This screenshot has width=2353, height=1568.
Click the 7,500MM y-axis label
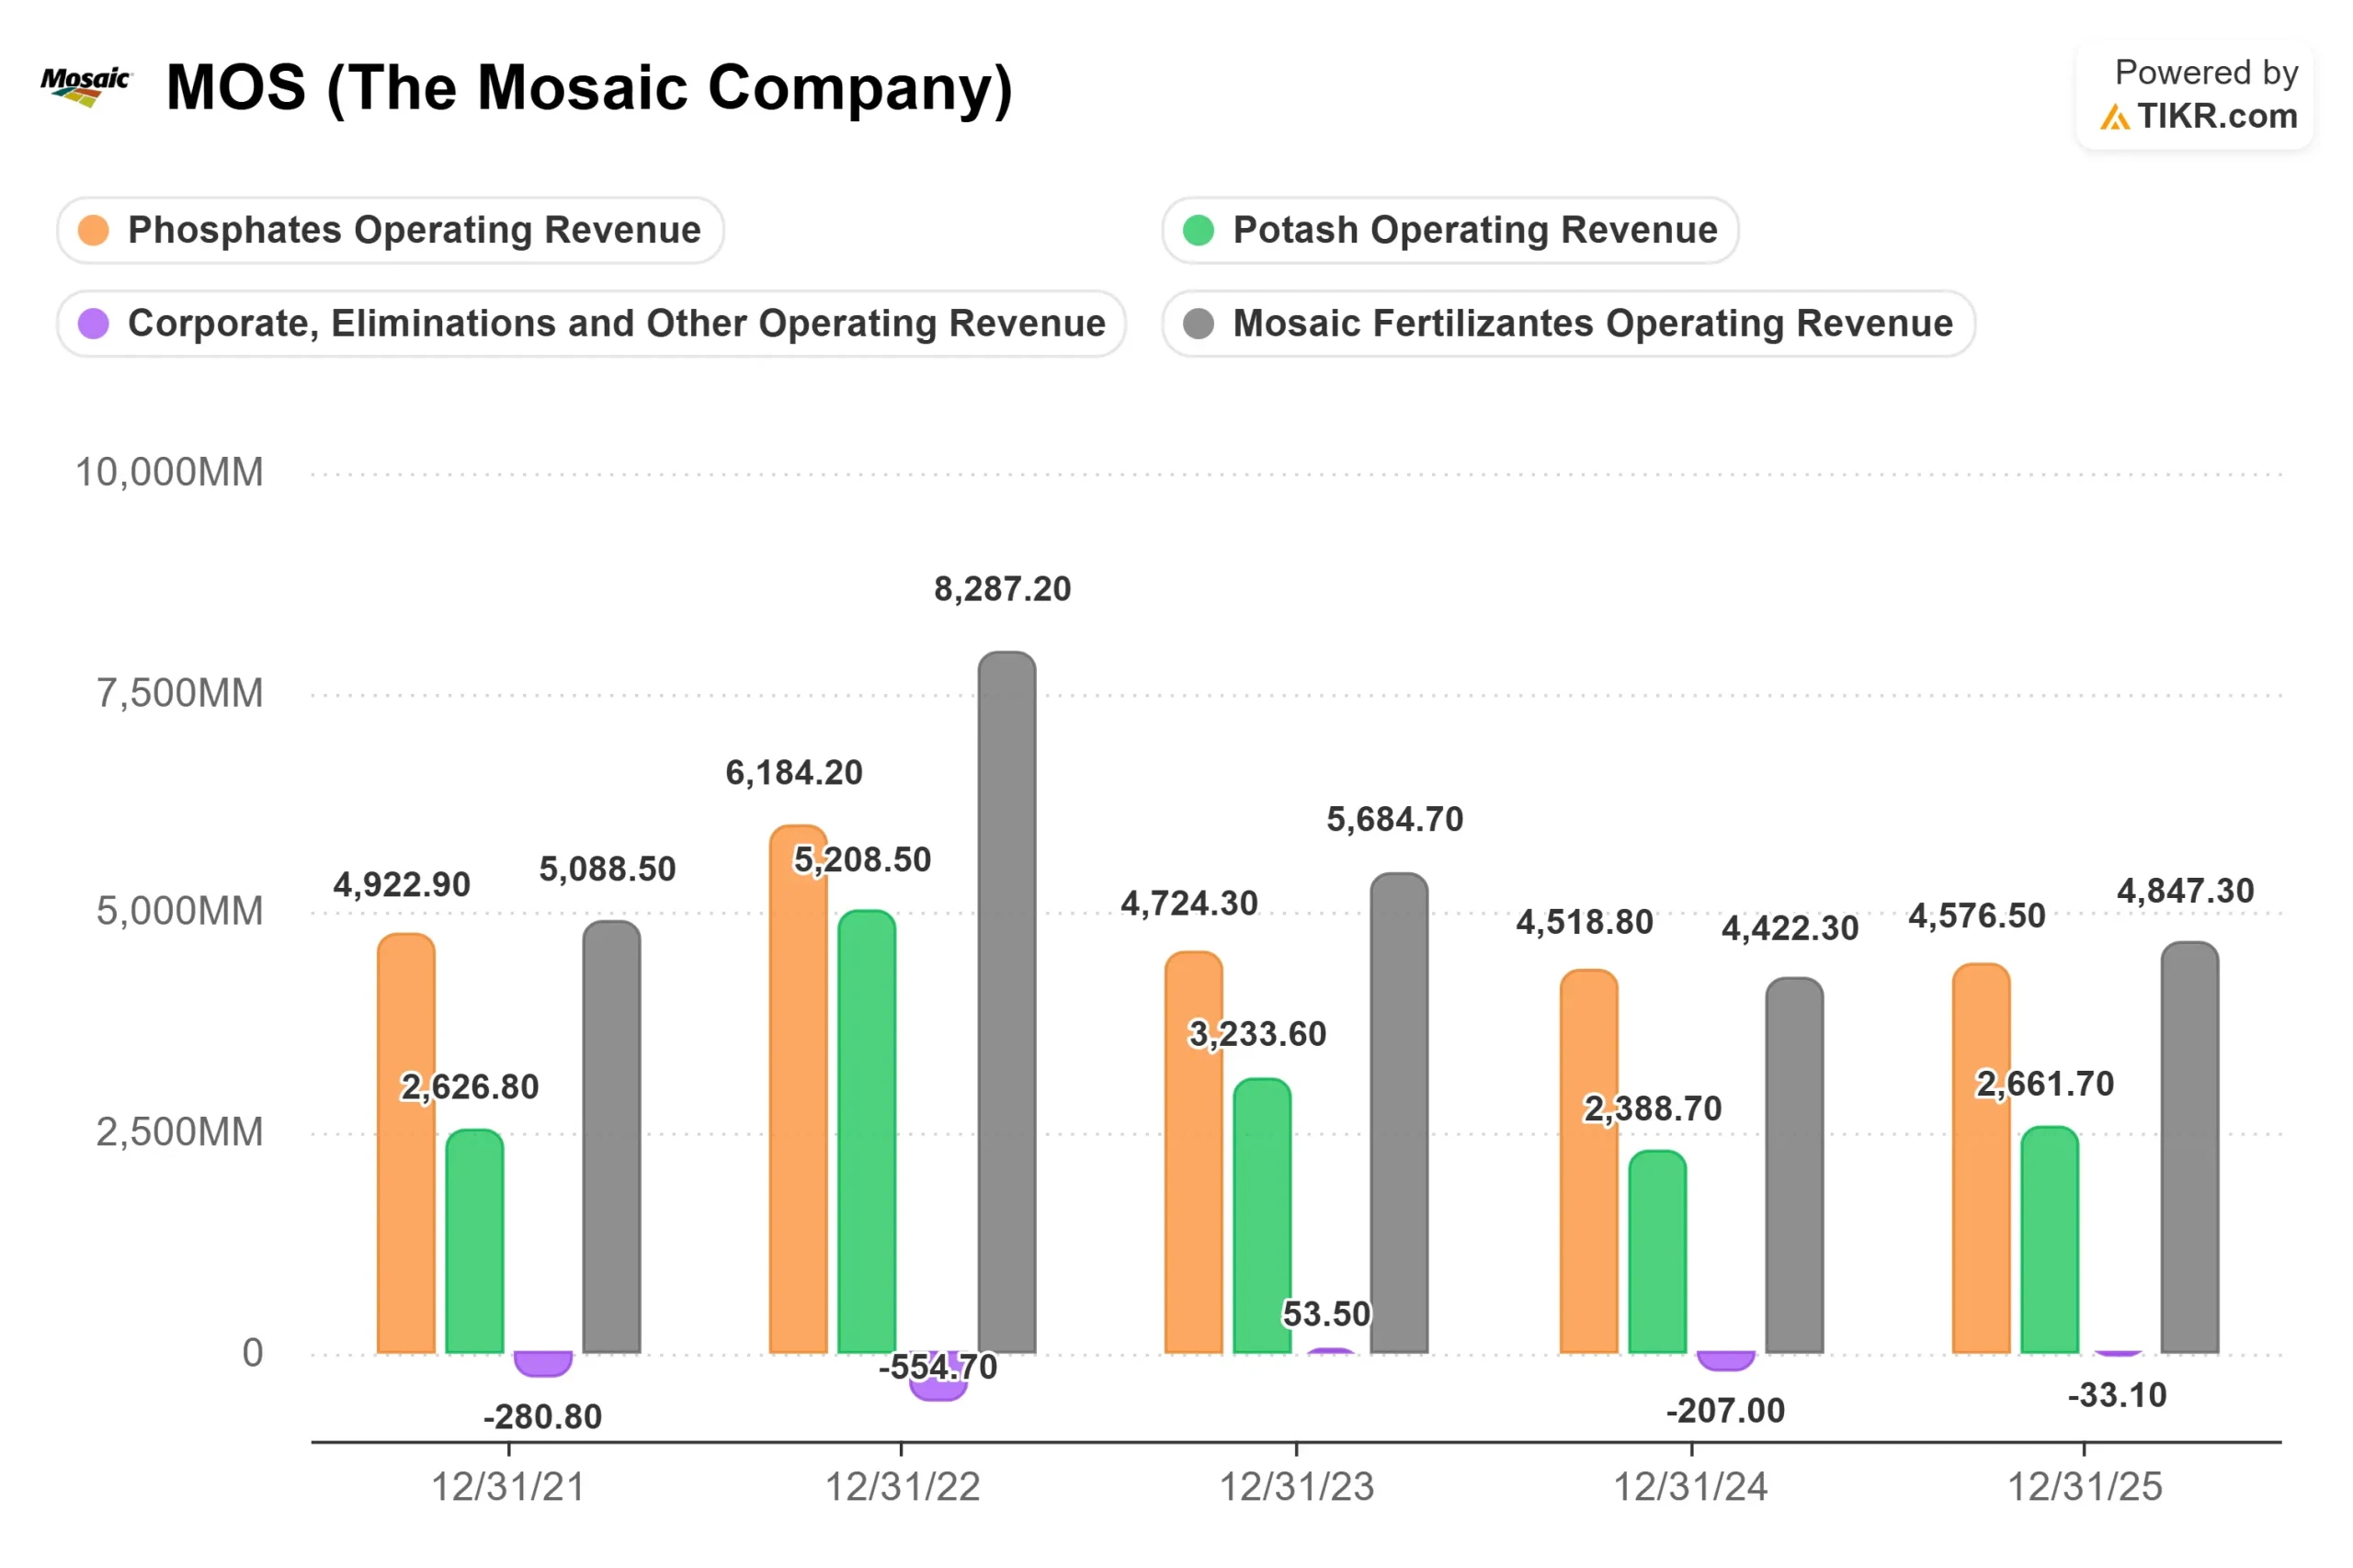click(180, 692)
